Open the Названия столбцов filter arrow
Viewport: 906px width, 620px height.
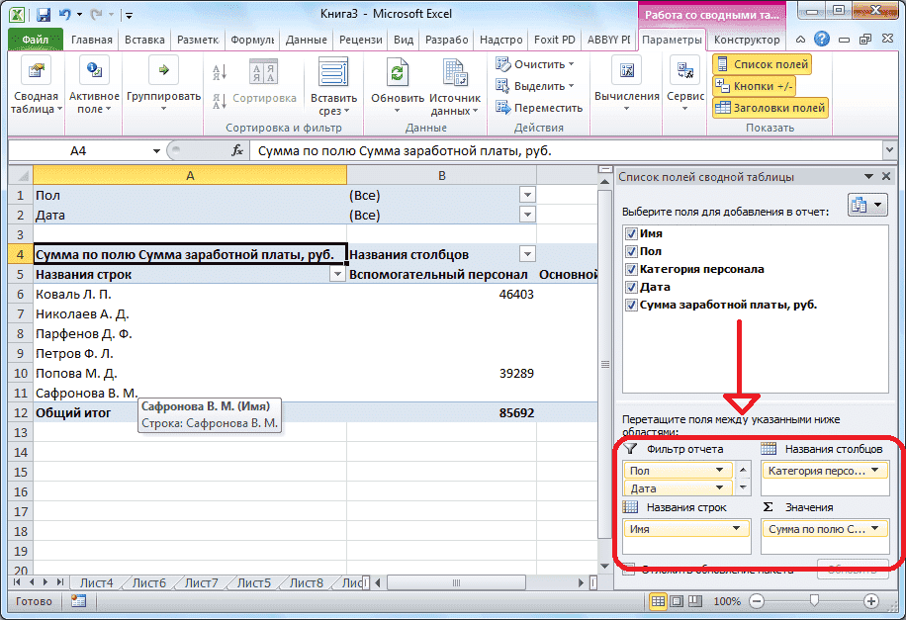pyautogui.click(x=527, y=254)
